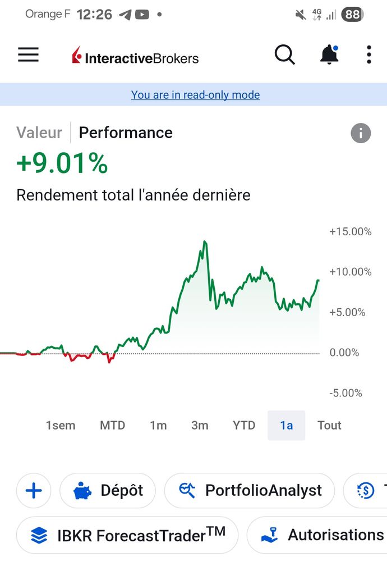This screenshot has width=387, height=575.
Task: Open the Dépôt deposit option
Action: [108, 491]
